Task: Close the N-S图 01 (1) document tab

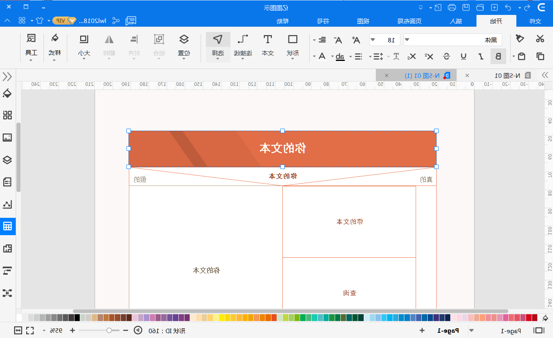Action: tap(387, 75)
